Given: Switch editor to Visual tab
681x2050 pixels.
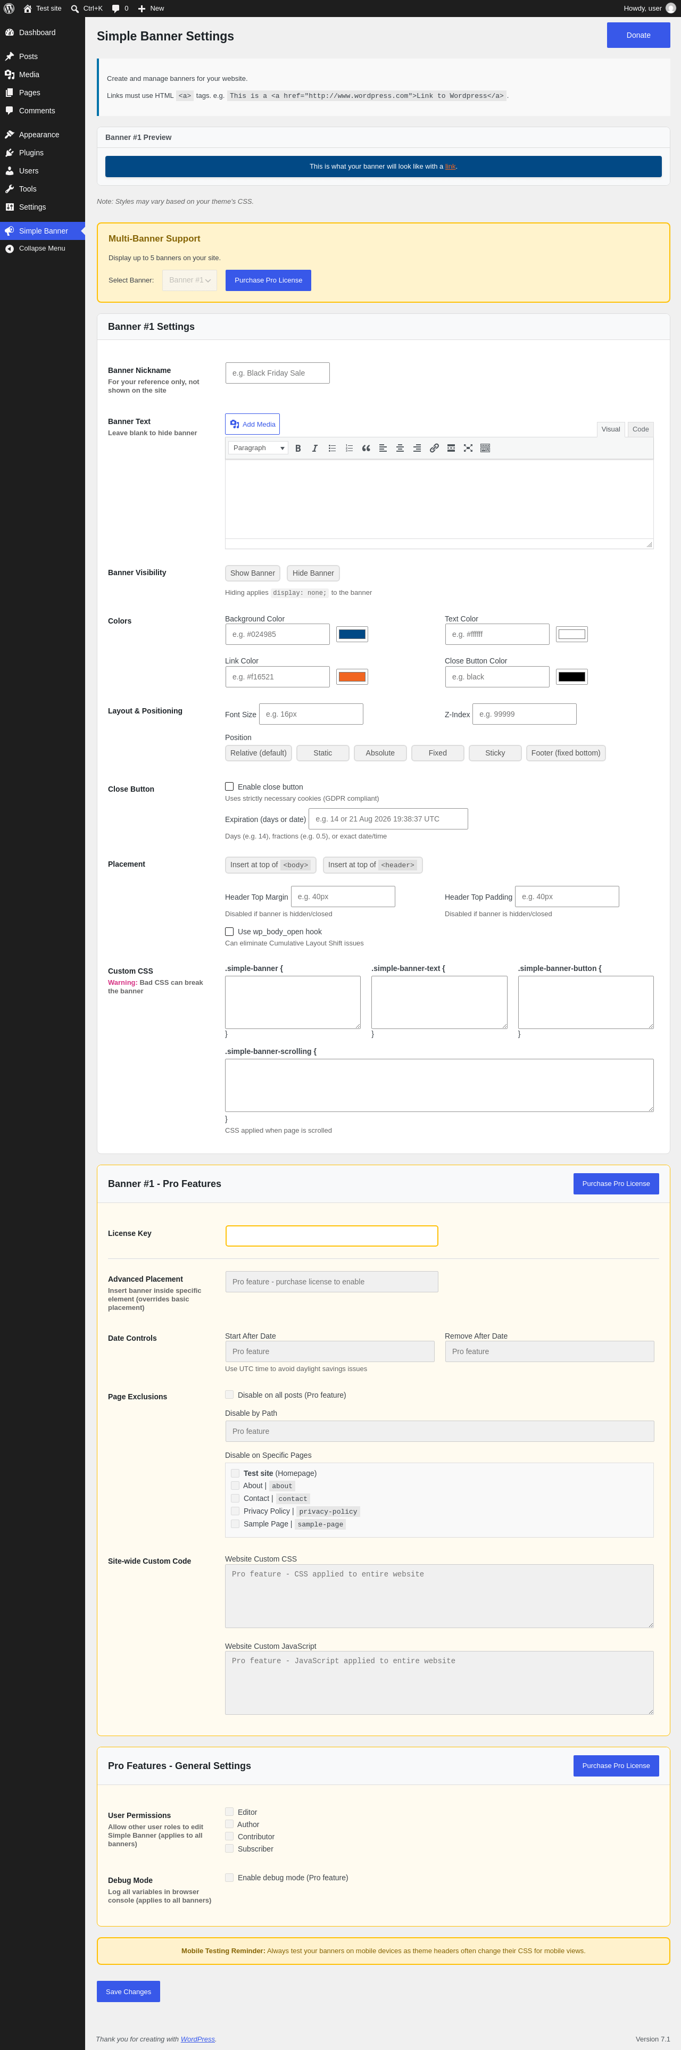Looking at the screenshot, I should coord(610,429).
